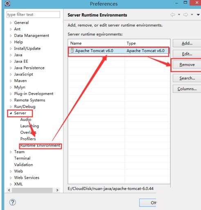Image resolution: width=201 pixels, height=210 pixels.
Task: Expand the Mylyn tree node
Action: (x=11, y=87)
